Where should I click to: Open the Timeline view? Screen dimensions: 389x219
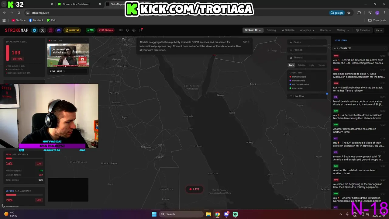[x=363, y=30]
